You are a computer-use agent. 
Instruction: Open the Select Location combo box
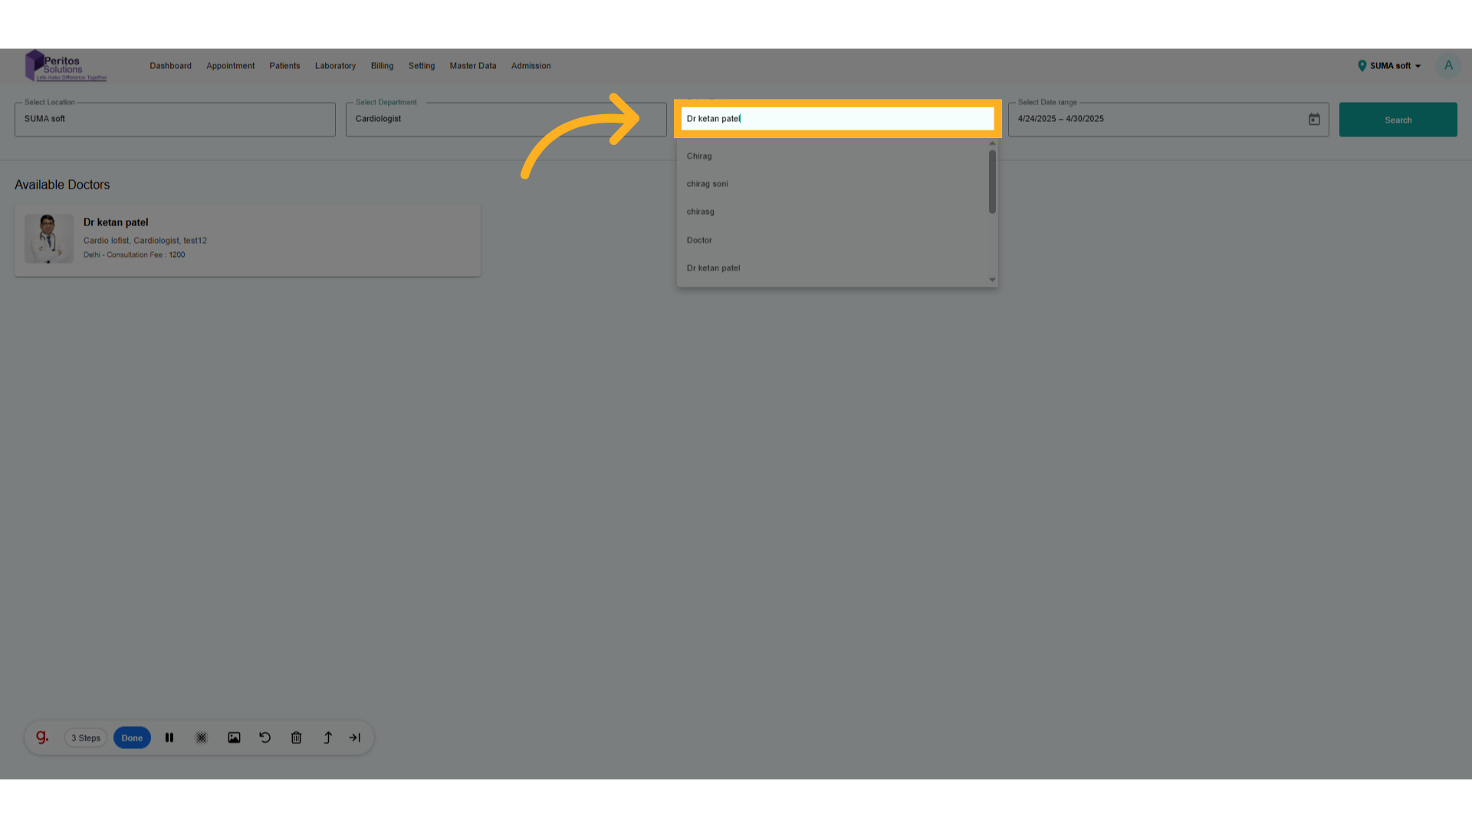[175, 120]
